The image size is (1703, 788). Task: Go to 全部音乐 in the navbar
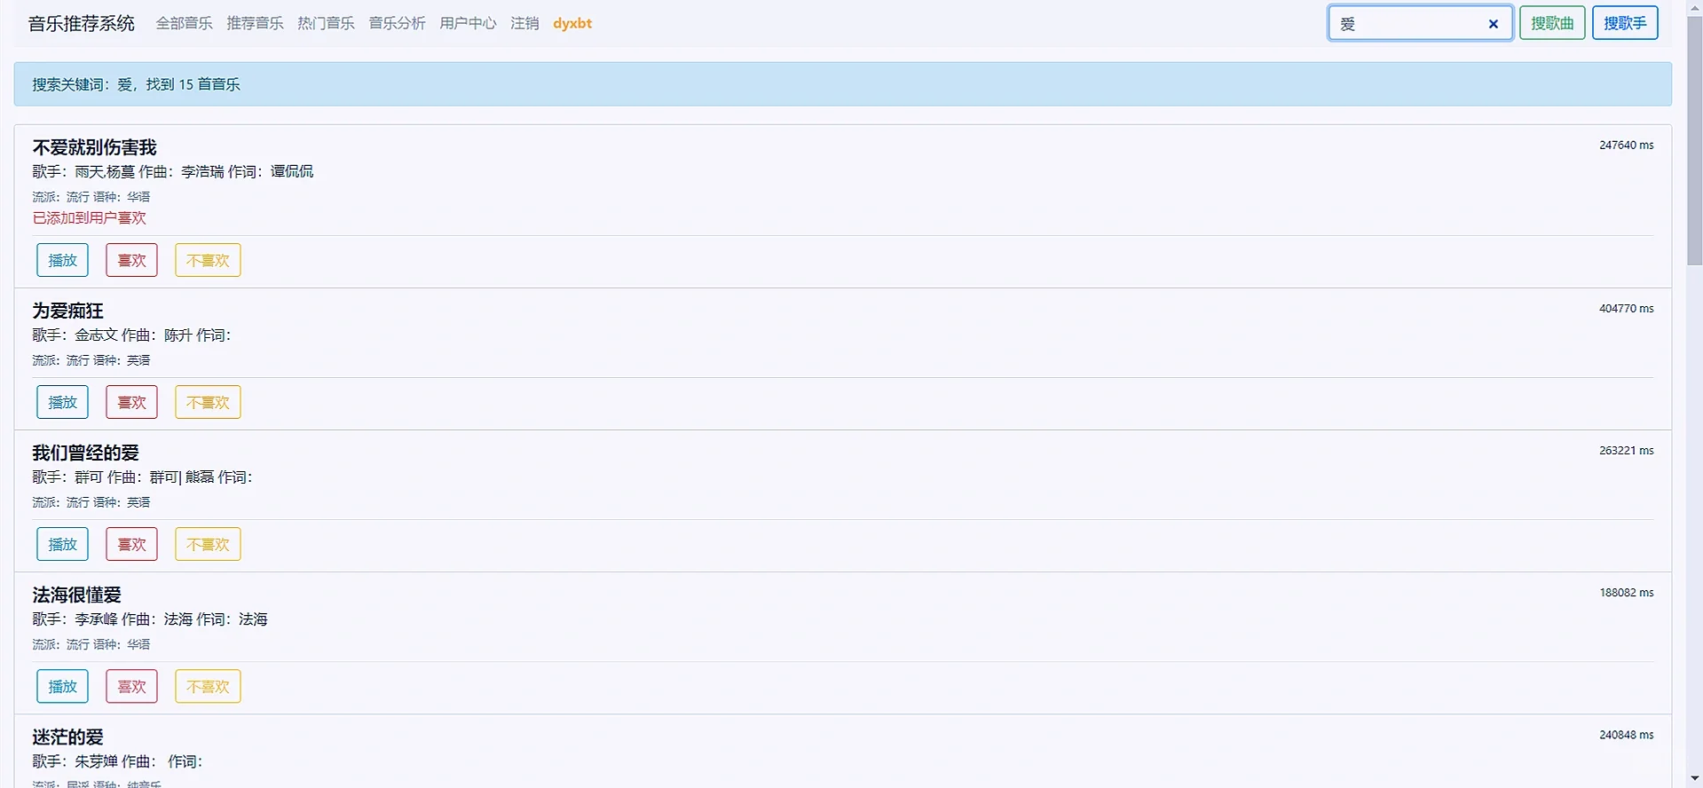click(x=185, y=24)
